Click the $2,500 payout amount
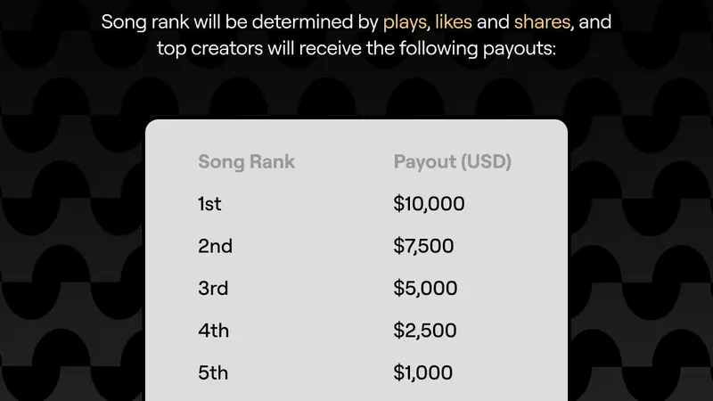 424,331
